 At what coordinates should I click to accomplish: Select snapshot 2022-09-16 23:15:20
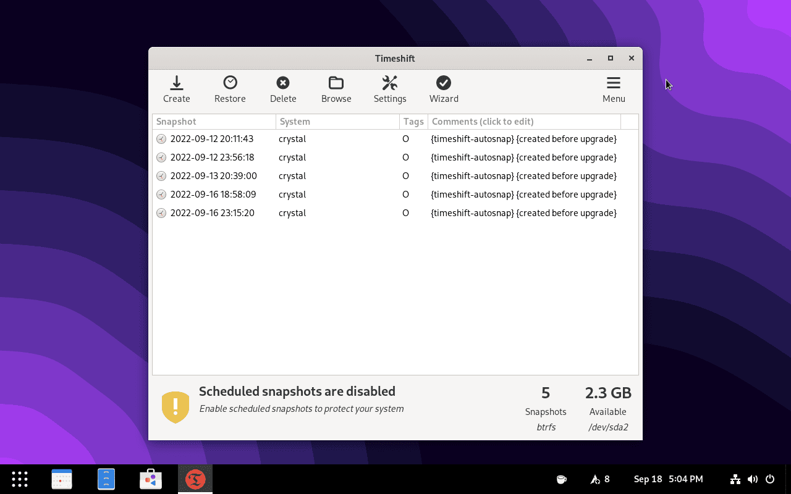[395, 213]
